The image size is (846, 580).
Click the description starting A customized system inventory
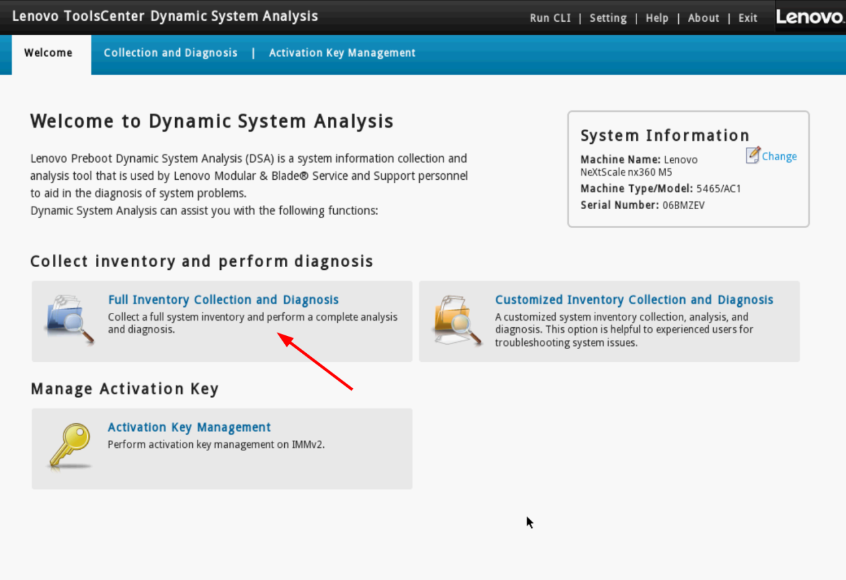point(624,329)
